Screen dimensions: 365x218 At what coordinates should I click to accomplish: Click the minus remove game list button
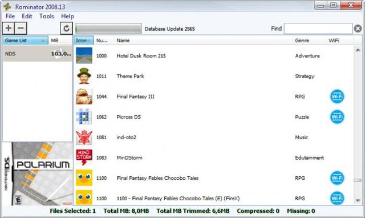tap(21, 28)
